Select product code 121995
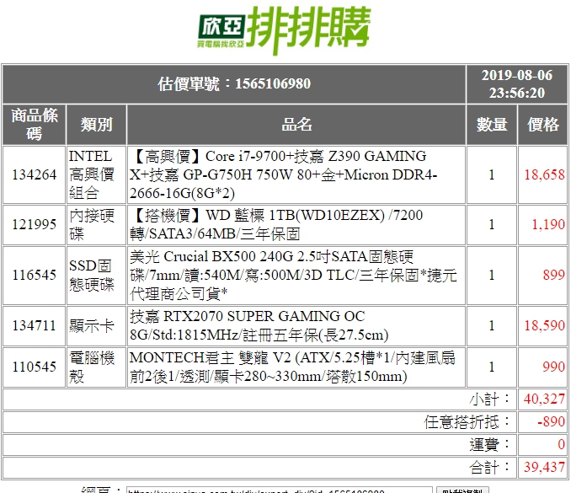 point(35,224)
